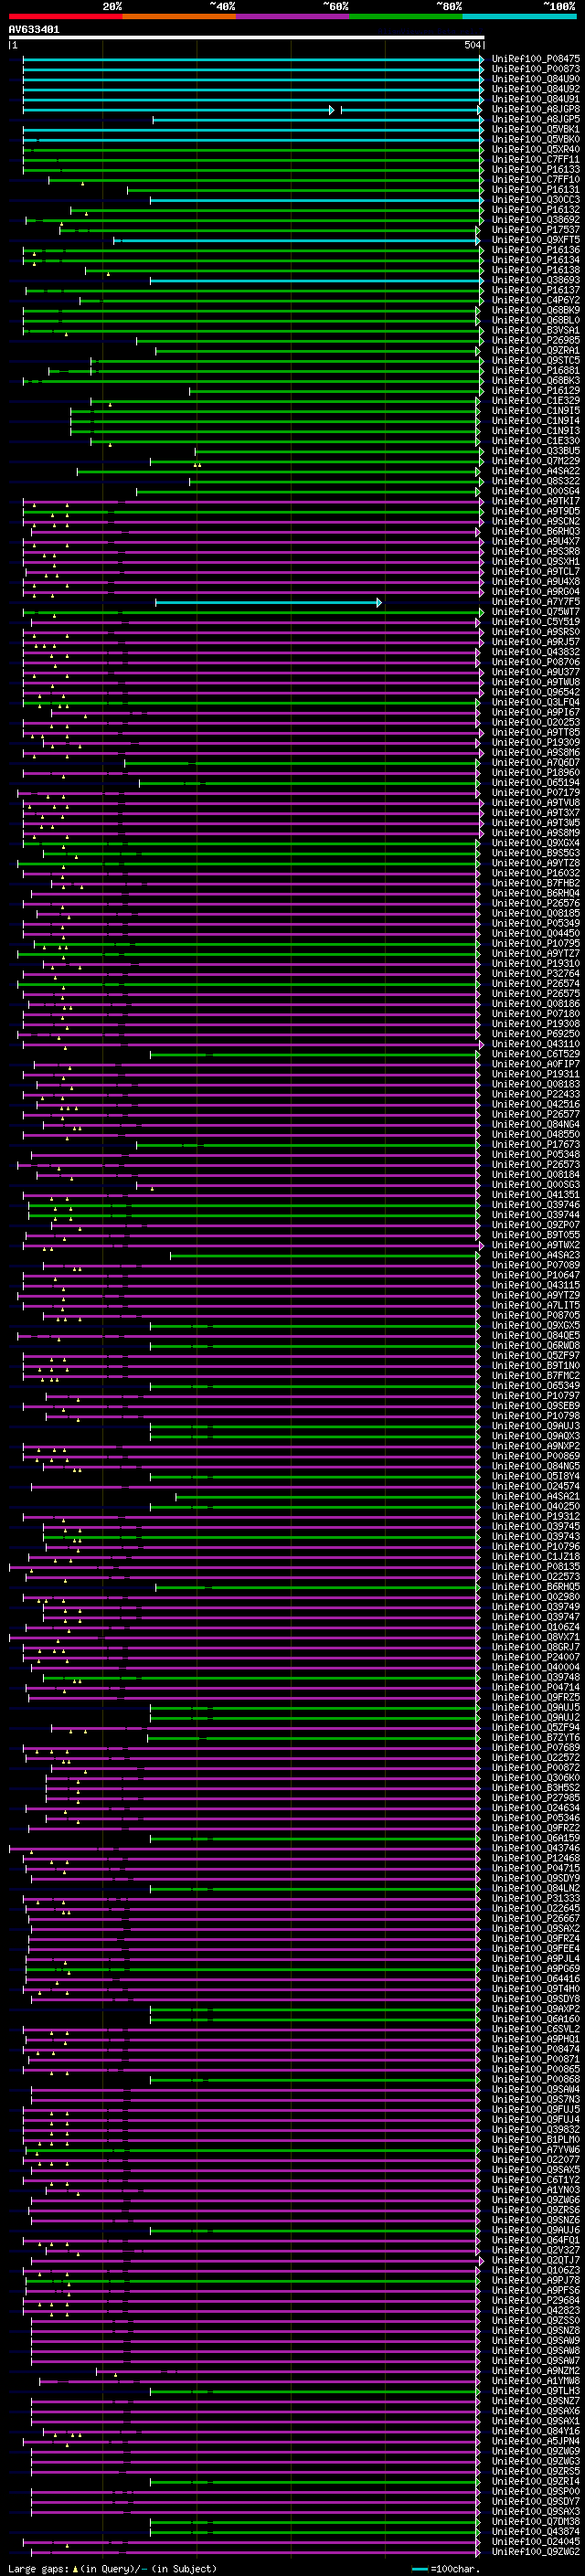The width and height of the screenshot is (585, 2576).
Task: Open hit UniRef100_C7FF11
Action: click(x=535, y=159)
